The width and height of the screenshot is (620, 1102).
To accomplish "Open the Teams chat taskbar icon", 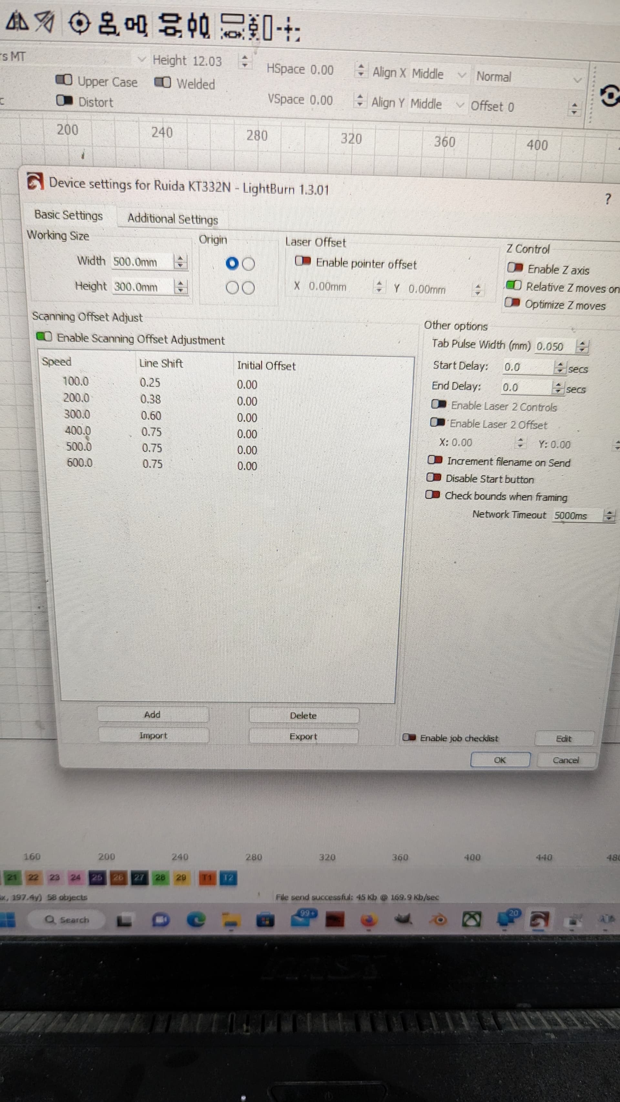I will tap(160, 920).
